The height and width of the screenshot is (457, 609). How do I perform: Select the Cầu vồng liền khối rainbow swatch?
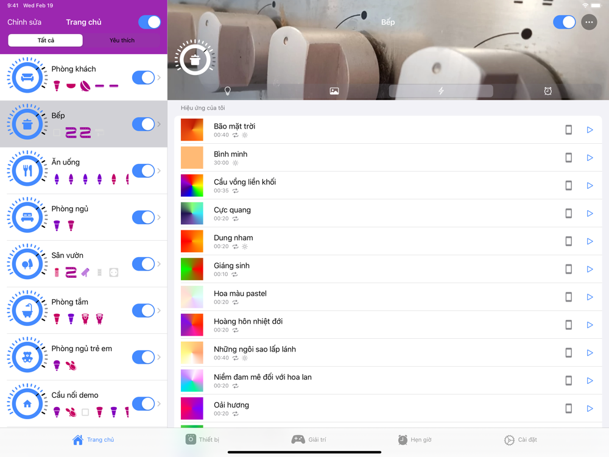(192, 186)
